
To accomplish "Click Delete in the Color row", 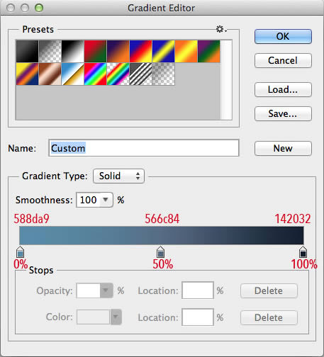I will click(269, 317).
